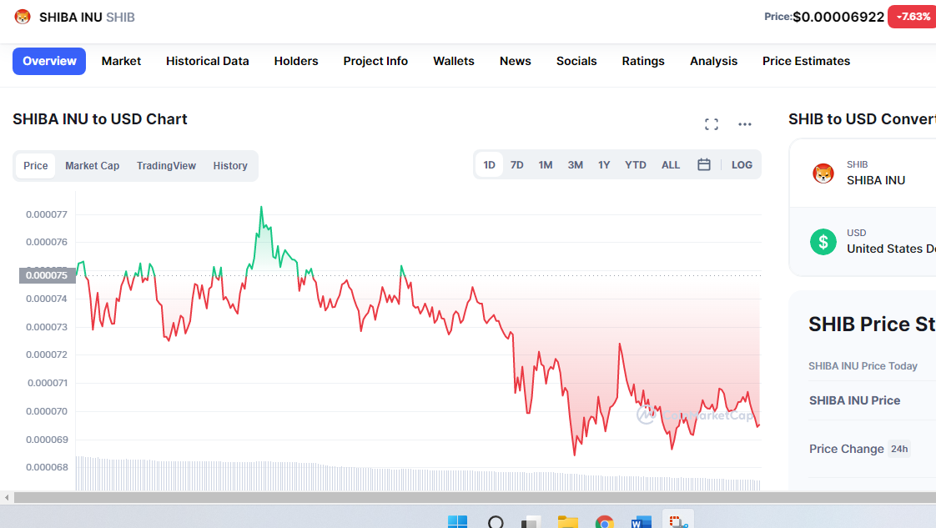Open the Market tab

[x=121, y=61]
